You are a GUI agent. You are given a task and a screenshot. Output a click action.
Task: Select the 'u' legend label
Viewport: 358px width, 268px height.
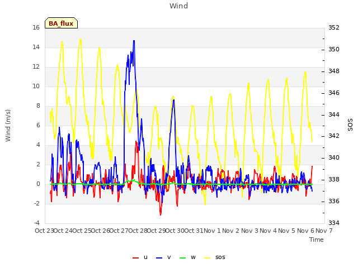pyautogui.click(x=145, y=257)
